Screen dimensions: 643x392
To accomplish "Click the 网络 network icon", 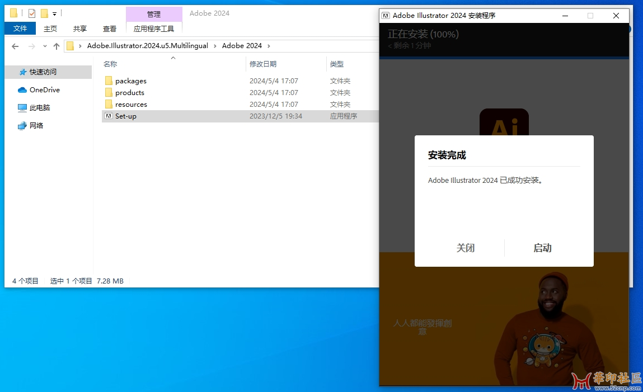I will 22,126.
